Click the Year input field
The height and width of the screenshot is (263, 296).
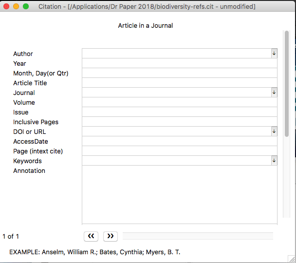(x=179, y=63)
